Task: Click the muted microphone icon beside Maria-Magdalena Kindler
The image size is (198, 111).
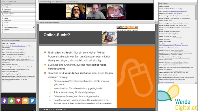Action: 34,27
